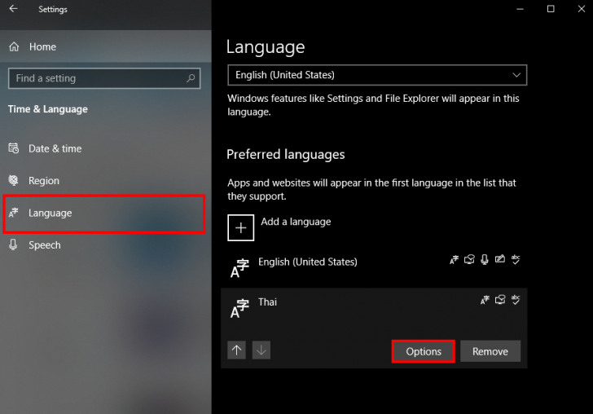593x414 pixels.
Task: Click the Time & Language heading
Action: coord(47,109)
